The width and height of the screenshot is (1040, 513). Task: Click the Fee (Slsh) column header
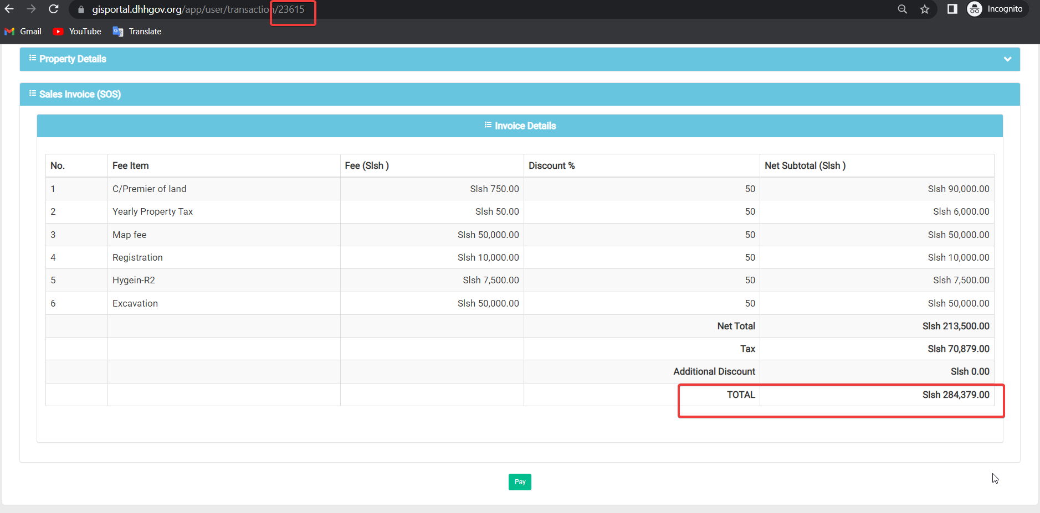(x=367, y=165)
